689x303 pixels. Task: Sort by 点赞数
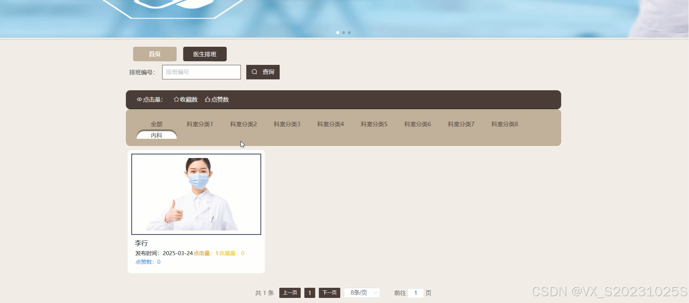click(217, 99)
